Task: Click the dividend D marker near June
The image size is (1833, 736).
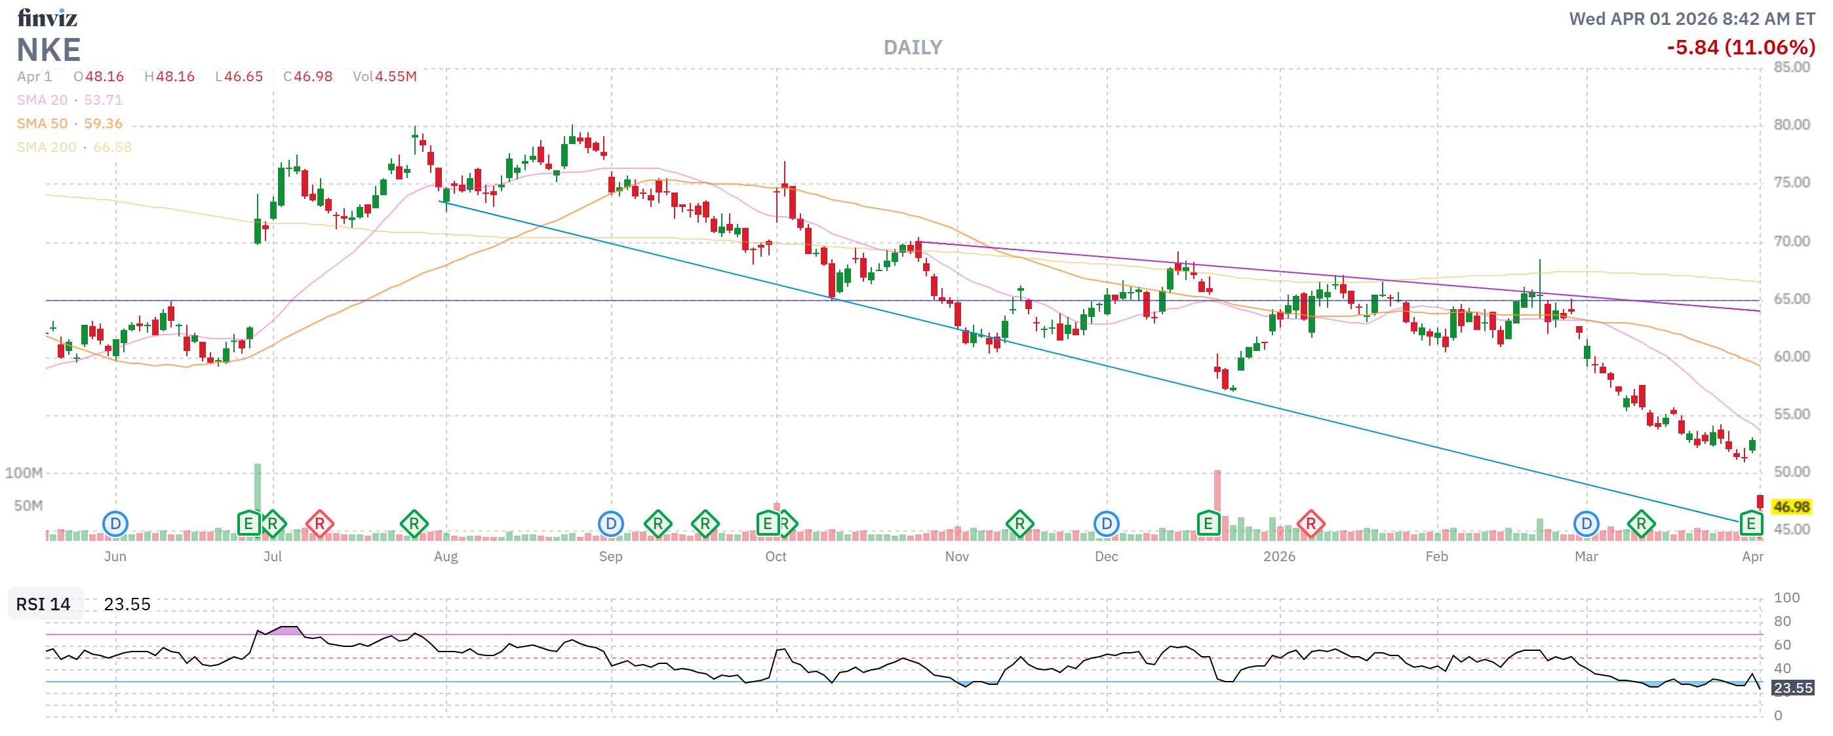Action: pyautogui.click(x=115, y=524)
